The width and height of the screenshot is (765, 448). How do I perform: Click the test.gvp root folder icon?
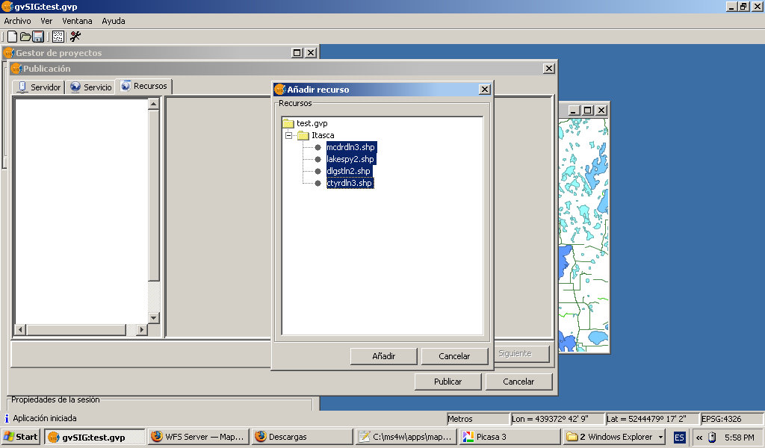click(x=288, y=123)
